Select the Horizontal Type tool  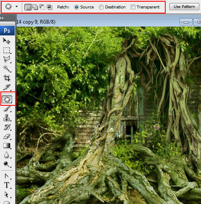pos(7,185)
